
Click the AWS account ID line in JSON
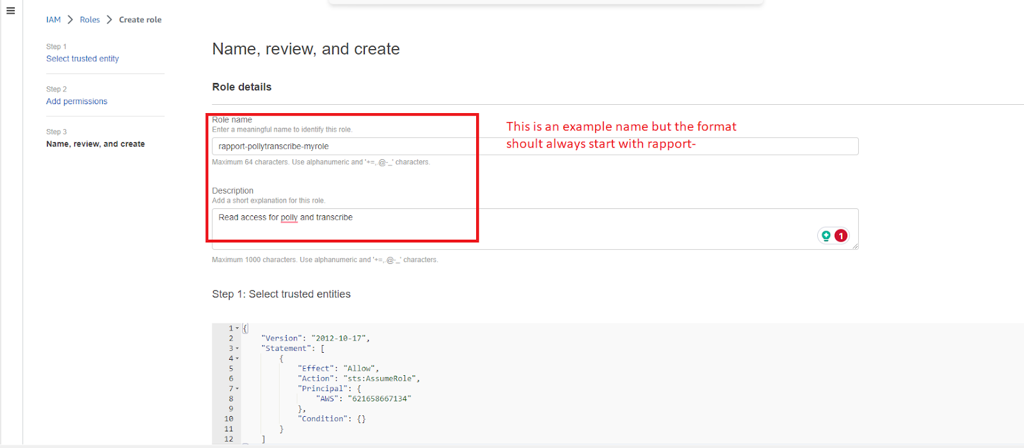(363, 399)
